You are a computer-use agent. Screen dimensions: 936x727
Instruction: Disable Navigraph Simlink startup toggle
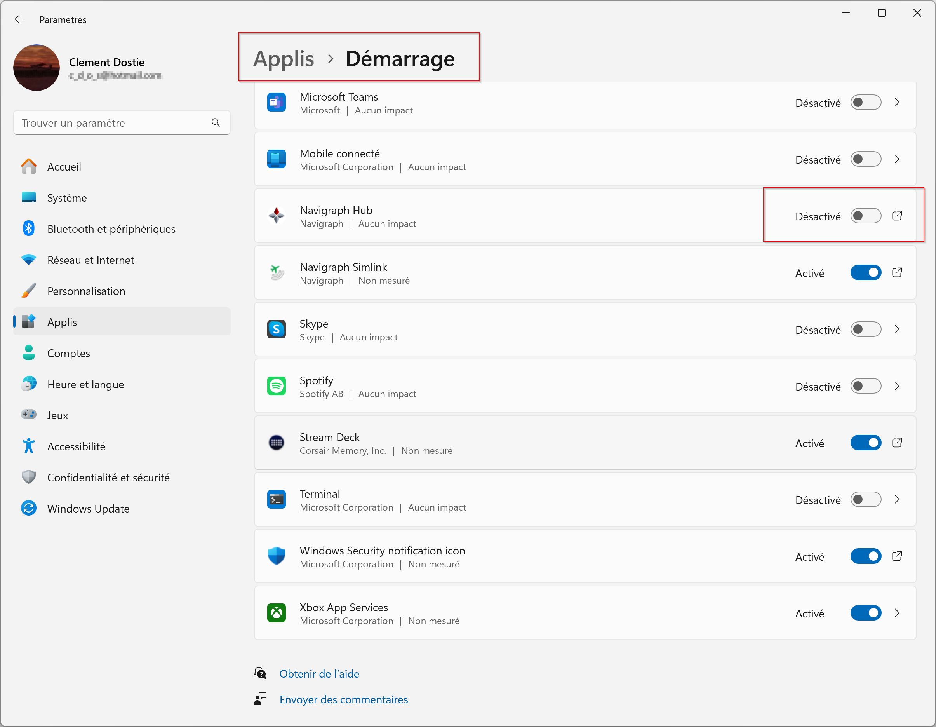tap(866, 272)
